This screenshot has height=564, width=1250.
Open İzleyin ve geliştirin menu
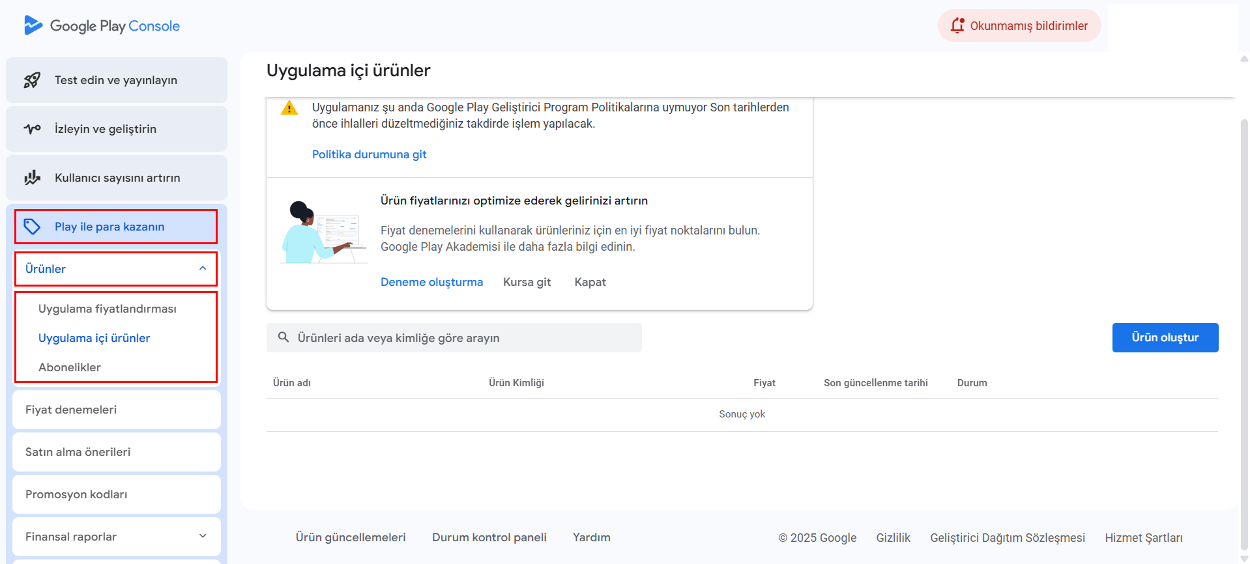click(117, 129)
